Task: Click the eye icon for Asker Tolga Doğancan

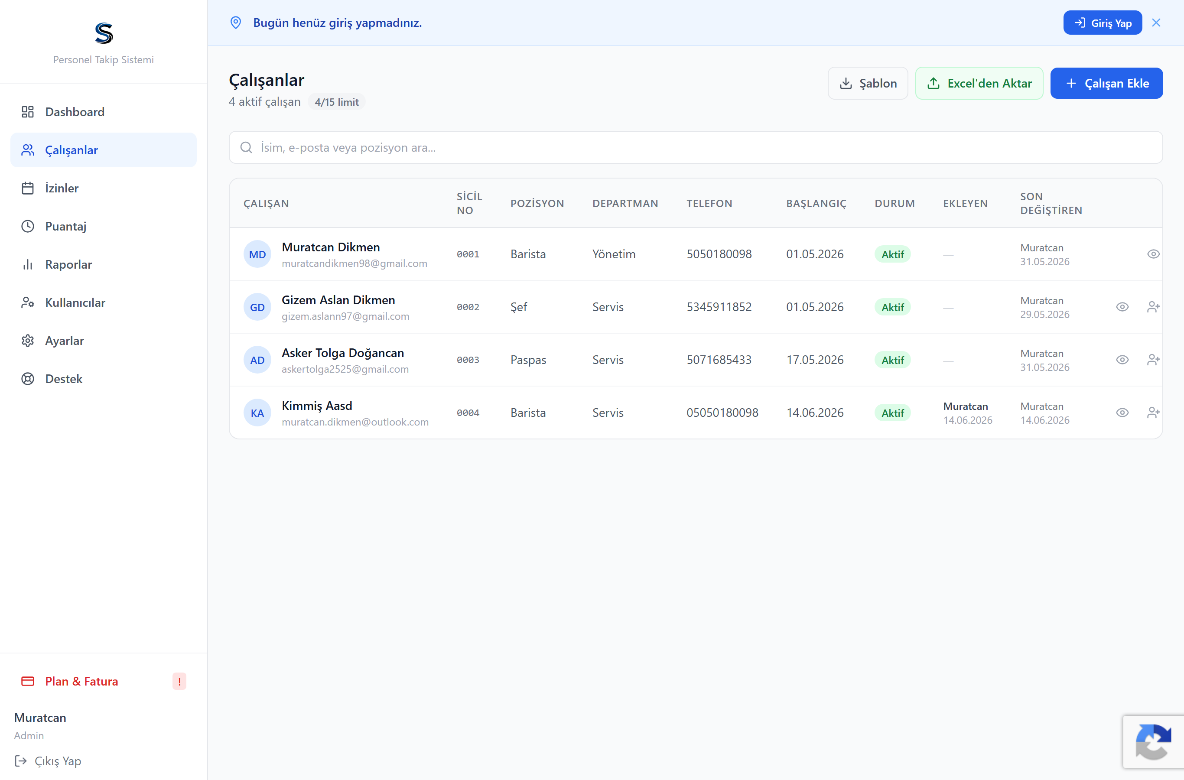Action: (1122, 360)
